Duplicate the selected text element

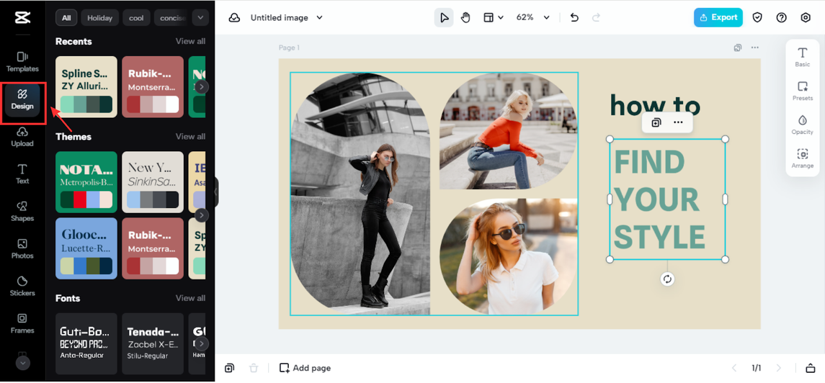click(x=656, y=122)
